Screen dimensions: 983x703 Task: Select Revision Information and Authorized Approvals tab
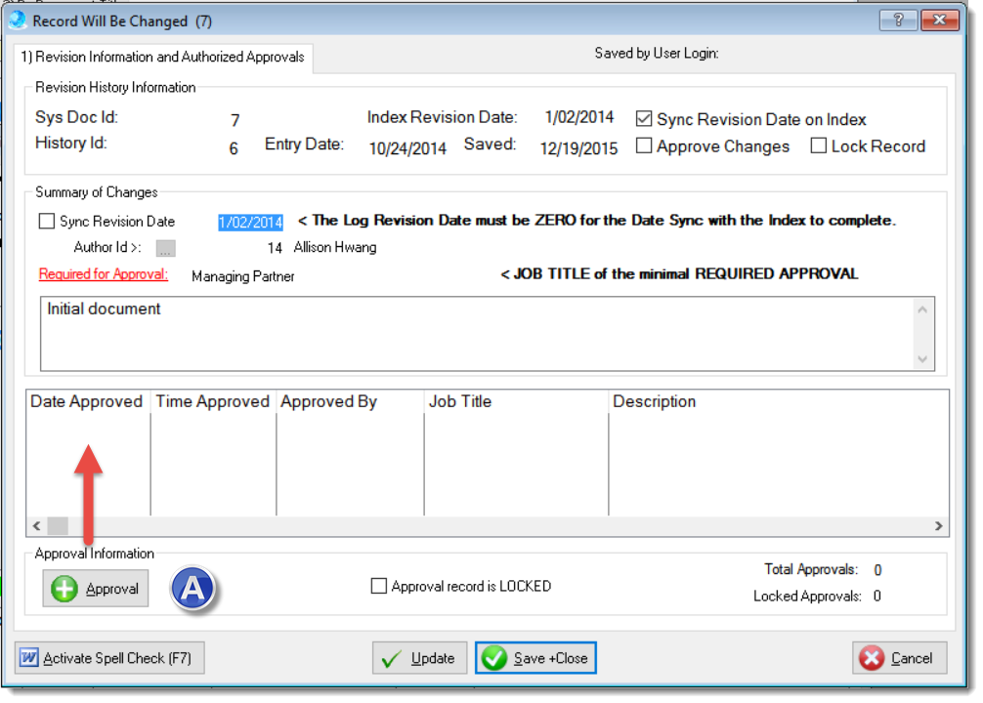point(163,57)
